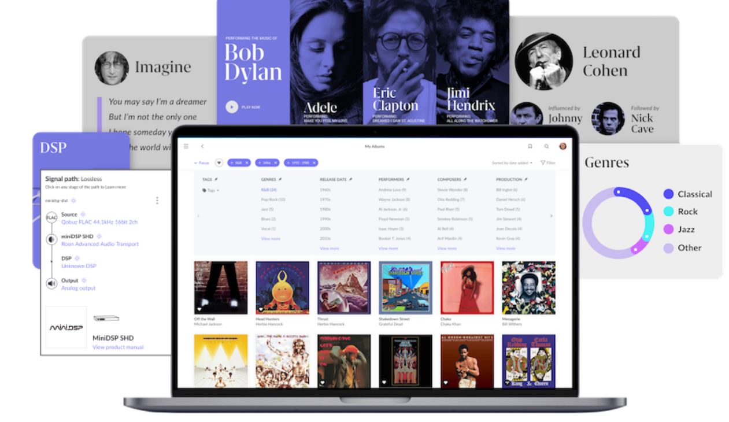
Task: Select Stevie Wonder (8) composer
Action: click(453, 190)
